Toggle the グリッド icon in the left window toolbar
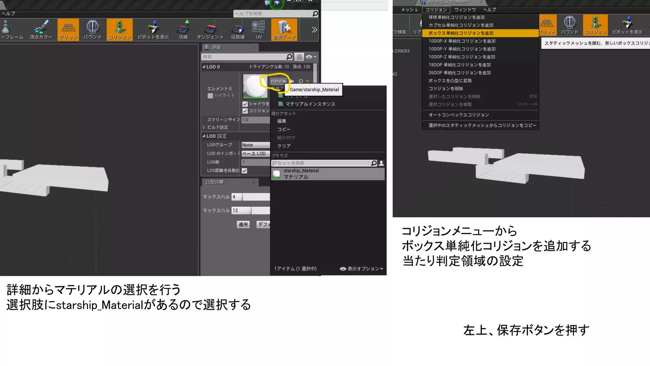The image size is (650, 366). coord(68,30)
